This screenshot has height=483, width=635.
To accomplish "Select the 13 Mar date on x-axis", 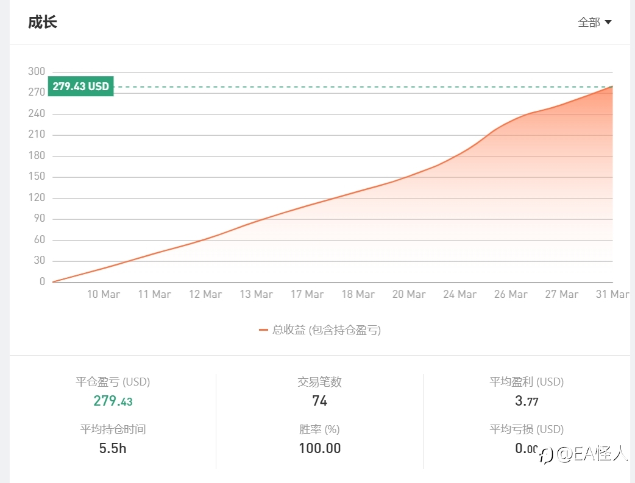I will [x=256, y=294].
